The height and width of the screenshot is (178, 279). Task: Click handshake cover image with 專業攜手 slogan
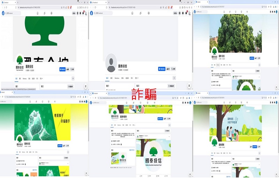(x=42, y=122)
